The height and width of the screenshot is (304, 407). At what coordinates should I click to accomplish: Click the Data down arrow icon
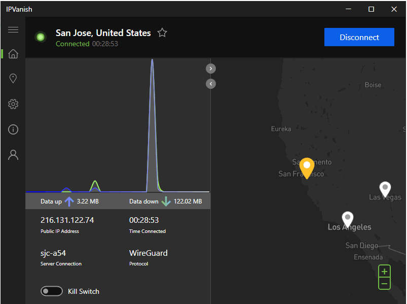point(166,201)
